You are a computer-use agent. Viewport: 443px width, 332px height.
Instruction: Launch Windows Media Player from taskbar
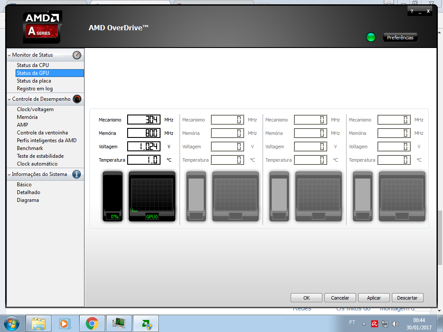pyautogui.click(x=65, y=323)
